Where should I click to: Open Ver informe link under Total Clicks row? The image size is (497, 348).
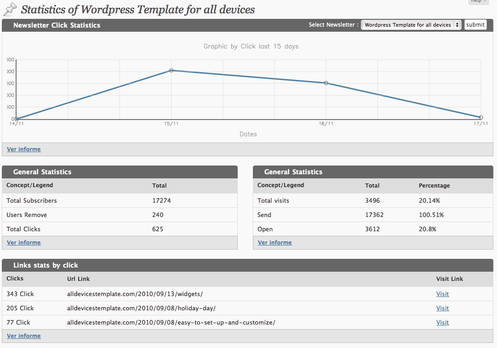pyautogui.click(x=24, y=242)
